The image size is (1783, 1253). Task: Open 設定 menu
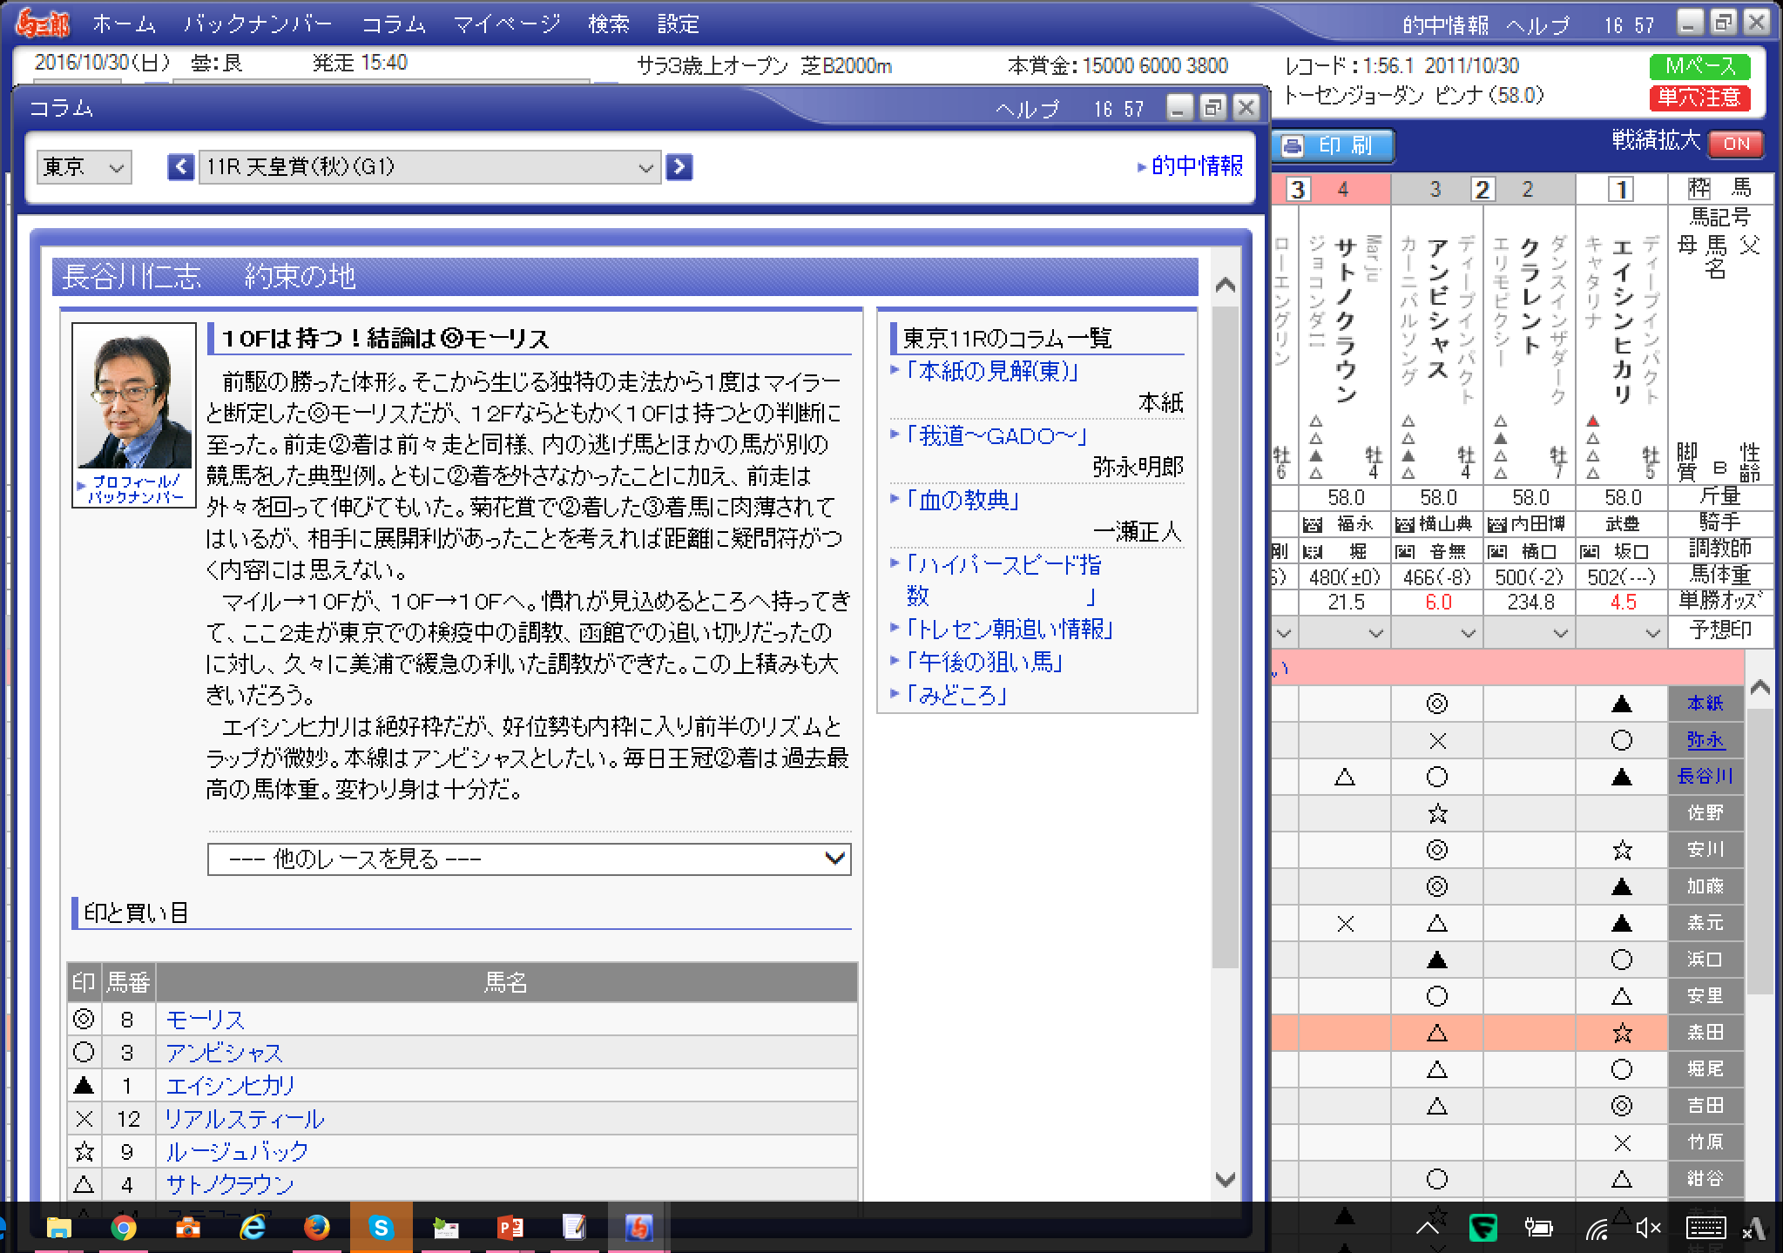click(678, 24)
